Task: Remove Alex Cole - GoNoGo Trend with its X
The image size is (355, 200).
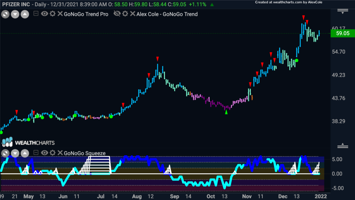Action: 133,14
